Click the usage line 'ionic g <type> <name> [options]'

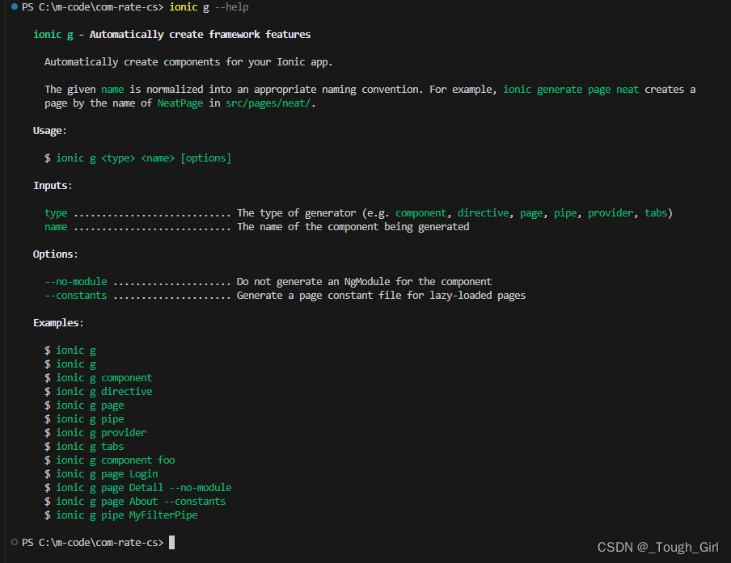143,158
